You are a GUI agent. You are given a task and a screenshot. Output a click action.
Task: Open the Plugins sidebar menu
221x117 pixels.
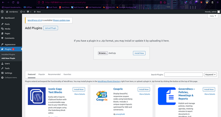11,49
